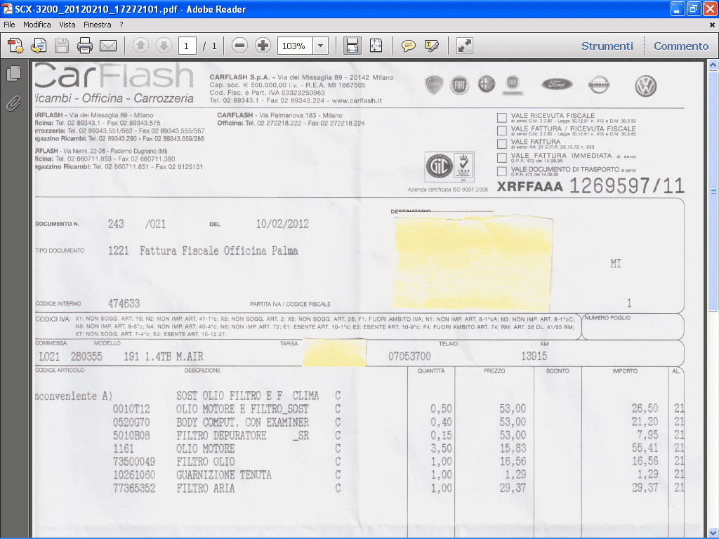
Task: Toggle fit one full page view
Action: point(376,46)
